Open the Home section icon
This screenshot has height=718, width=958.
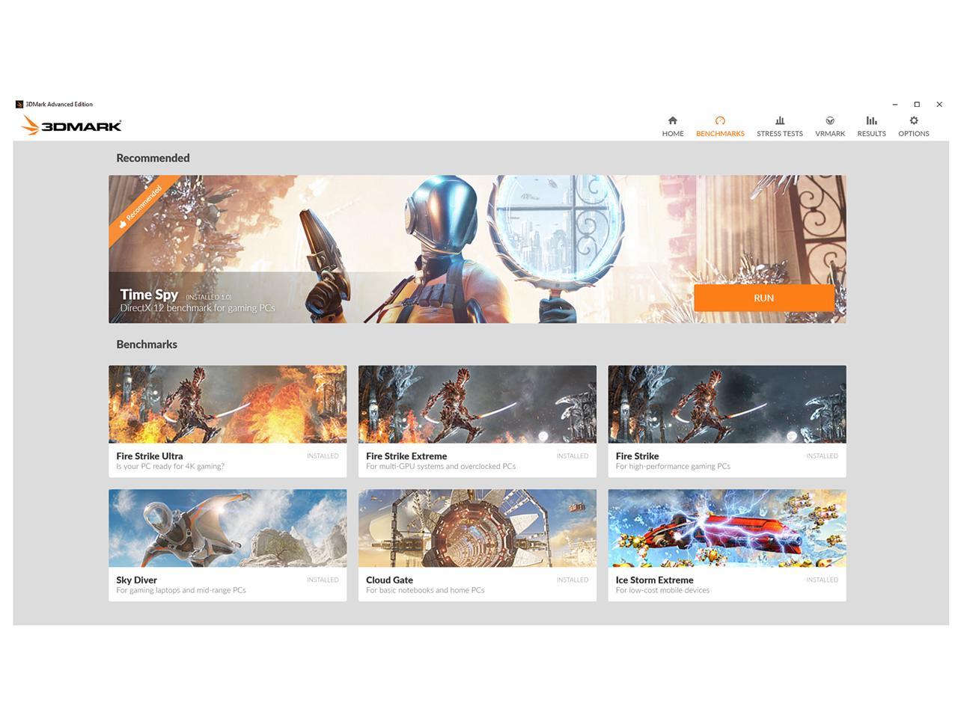(672, 120)
